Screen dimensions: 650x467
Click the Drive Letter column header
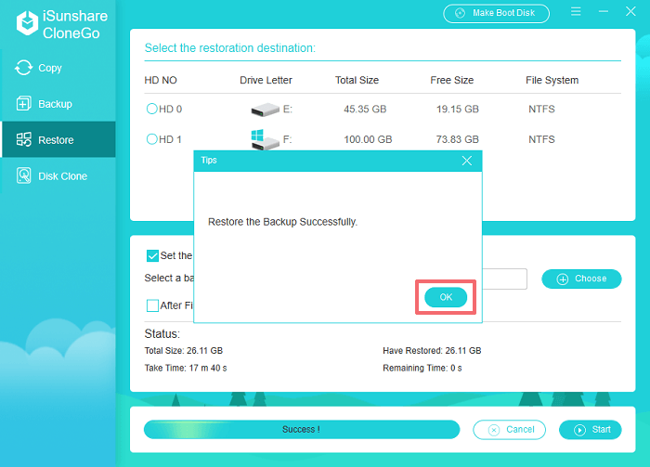point(266,81)
